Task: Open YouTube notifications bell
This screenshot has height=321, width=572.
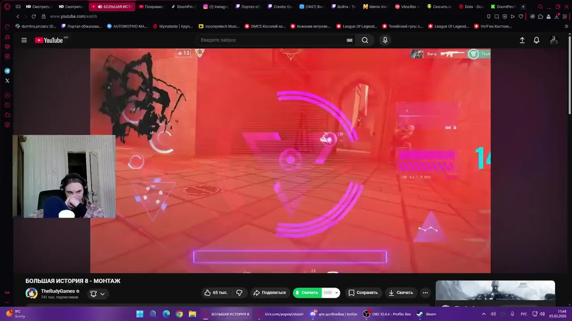Action: coord(537,40)
